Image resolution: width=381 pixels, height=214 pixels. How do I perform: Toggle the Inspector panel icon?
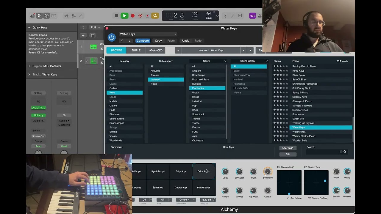click(39, 16)
